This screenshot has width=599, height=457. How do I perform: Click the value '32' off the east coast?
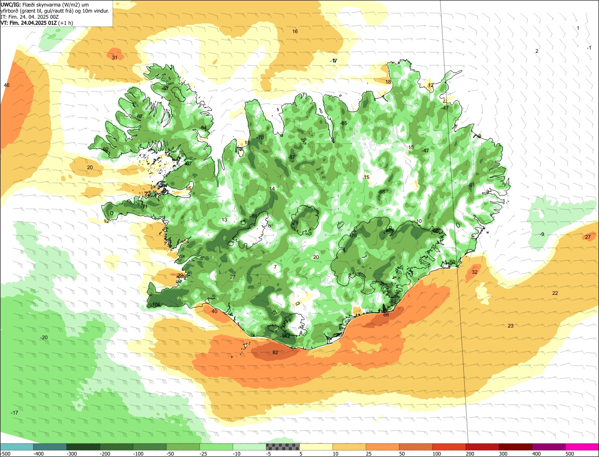tap(475, 272)
